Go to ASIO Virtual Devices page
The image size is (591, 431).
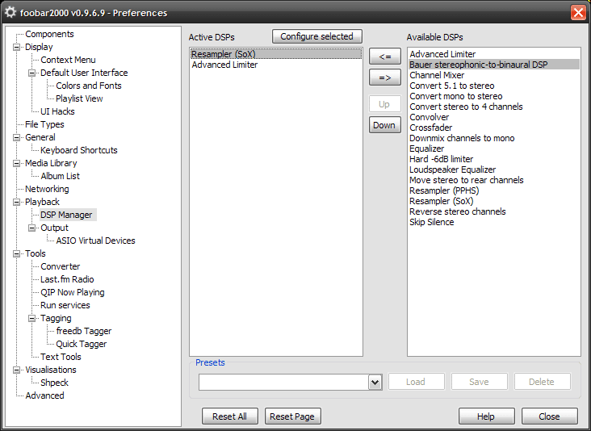pyautogui.click(x=95, y=241)
